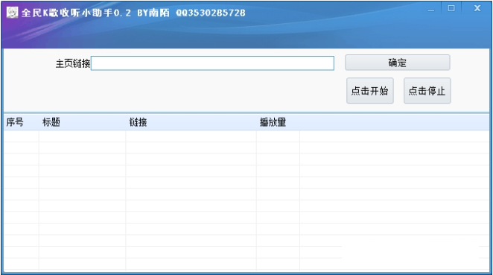The width and height of the screenshot is (493, 275).
Task: Stop the task with the 点击停止 button
Action: pyautogui.click(x=427, y=91)
